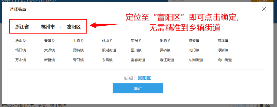Choose 富春街道 subdistrict
This screenshot has width=277, height=107.
138,60
